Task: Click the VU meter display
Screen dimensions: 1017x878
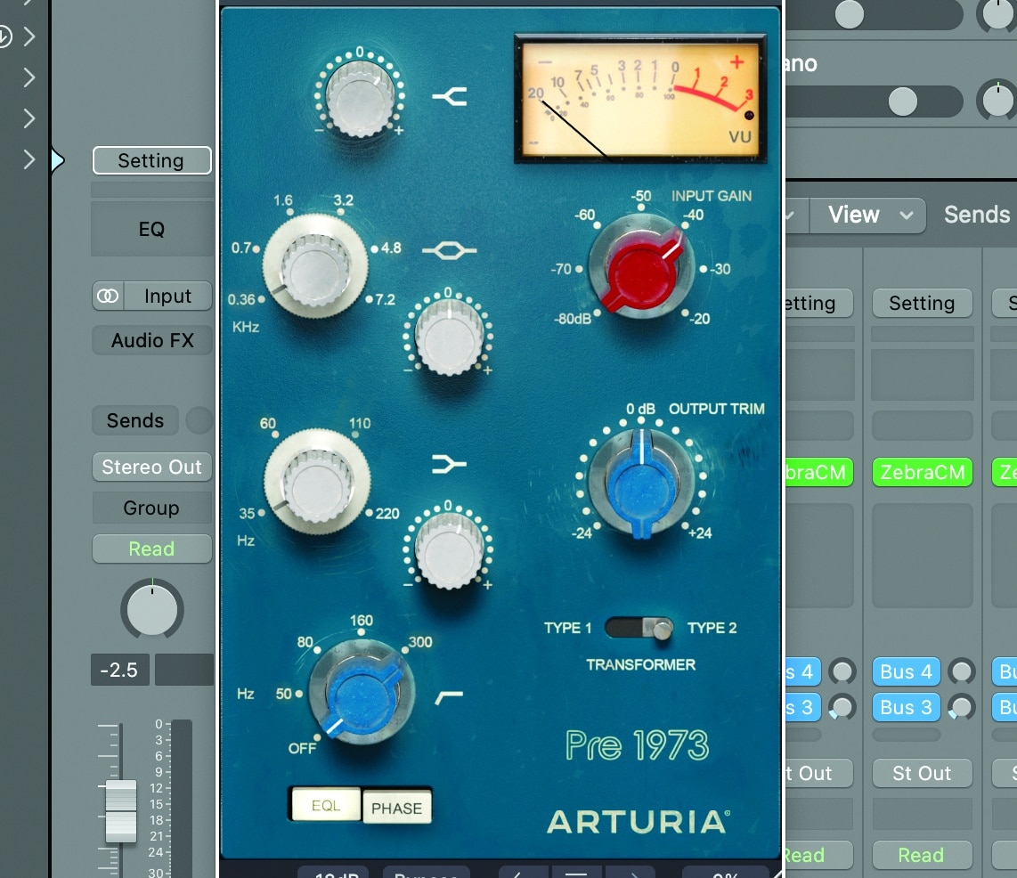Action: pos(640,99)
